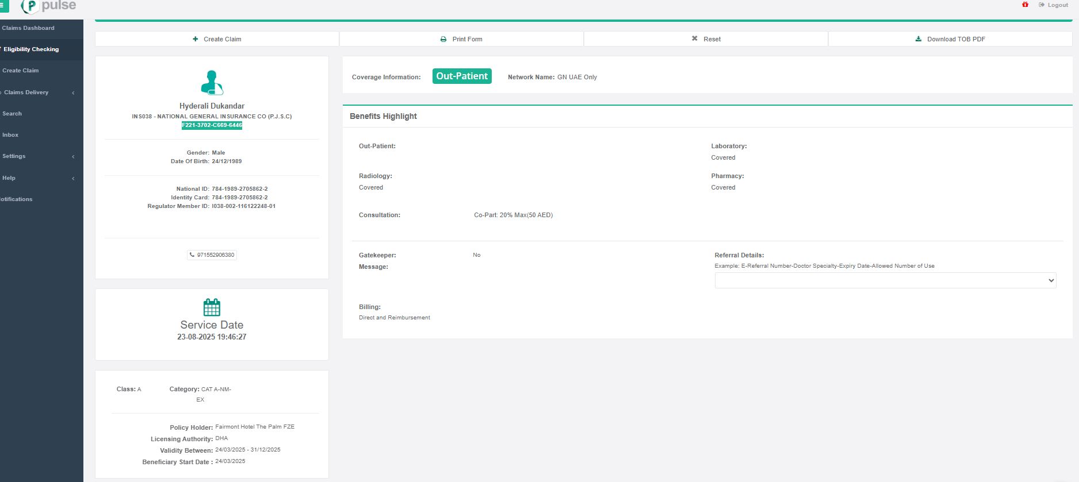Viewport: 1079px width, 482px height.
Task: Click the green hamburger menu icon
Action: pos(4,6)
